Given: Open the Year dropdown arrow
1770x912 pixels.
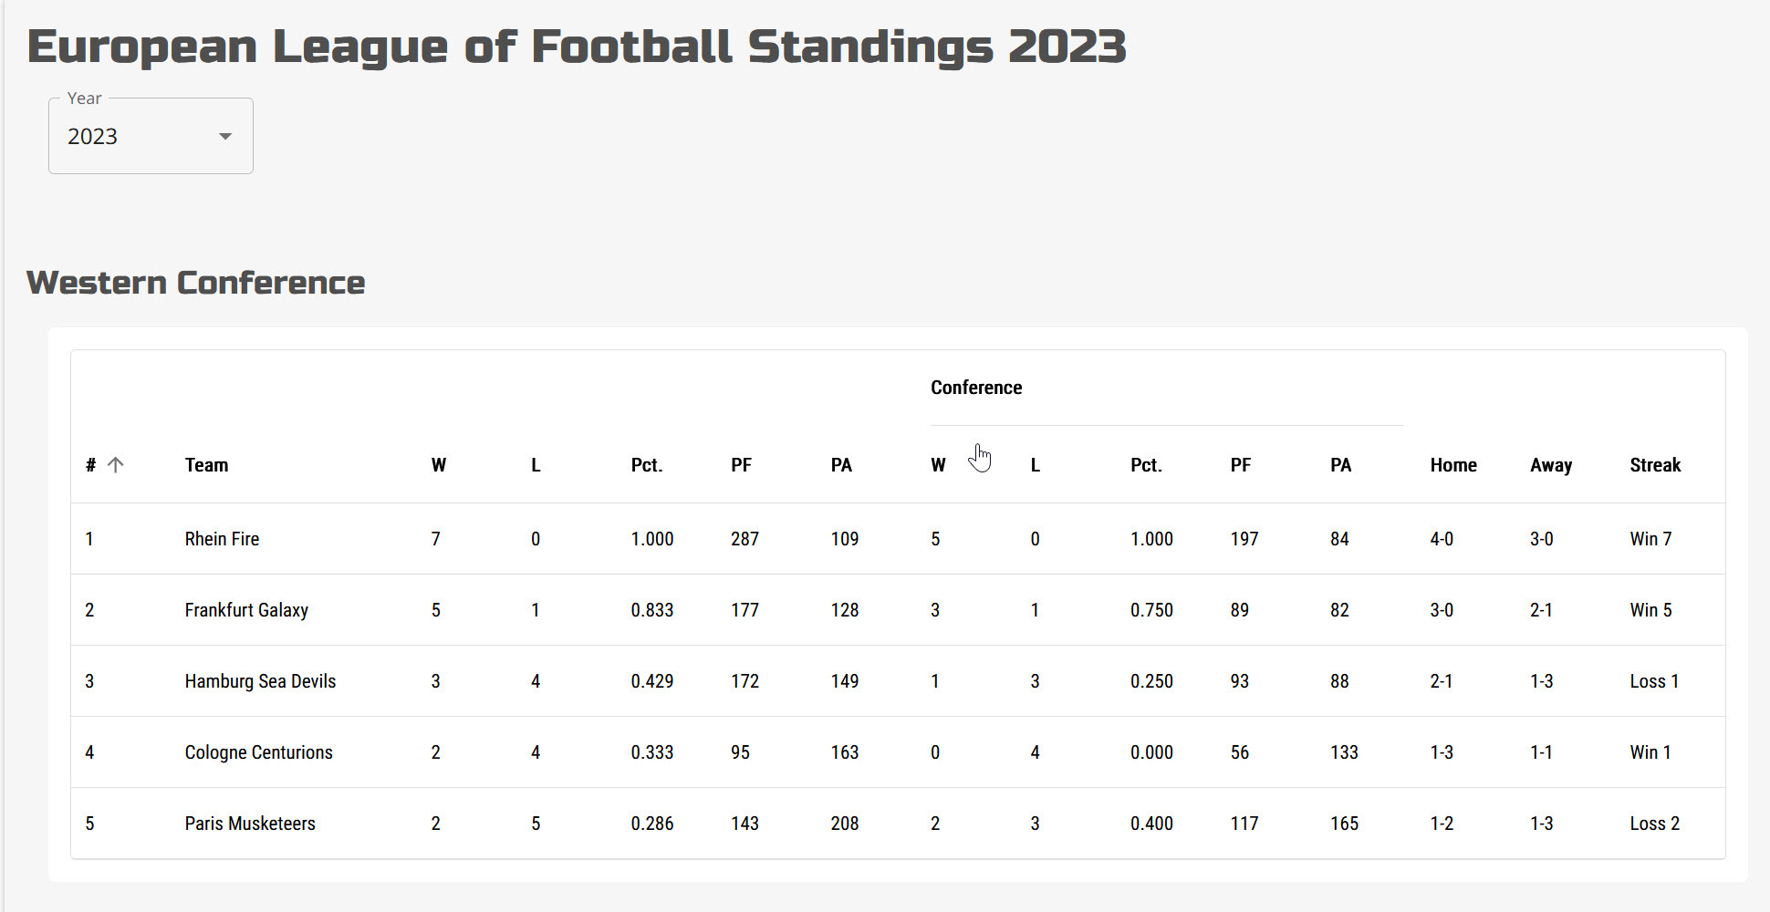Looking at the screenshot, I should click(224, 137).
